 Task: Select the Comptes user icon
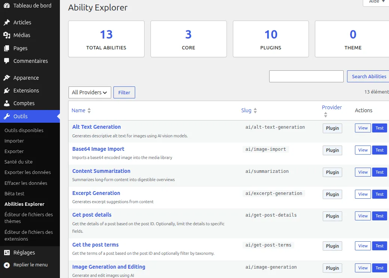(7, 103)
